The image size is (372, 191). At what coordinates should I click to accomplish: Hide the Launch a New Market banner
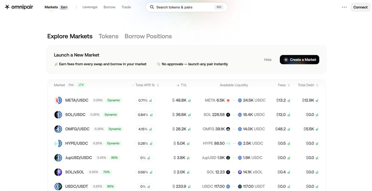pyautogui.click(x=268, y=60)
